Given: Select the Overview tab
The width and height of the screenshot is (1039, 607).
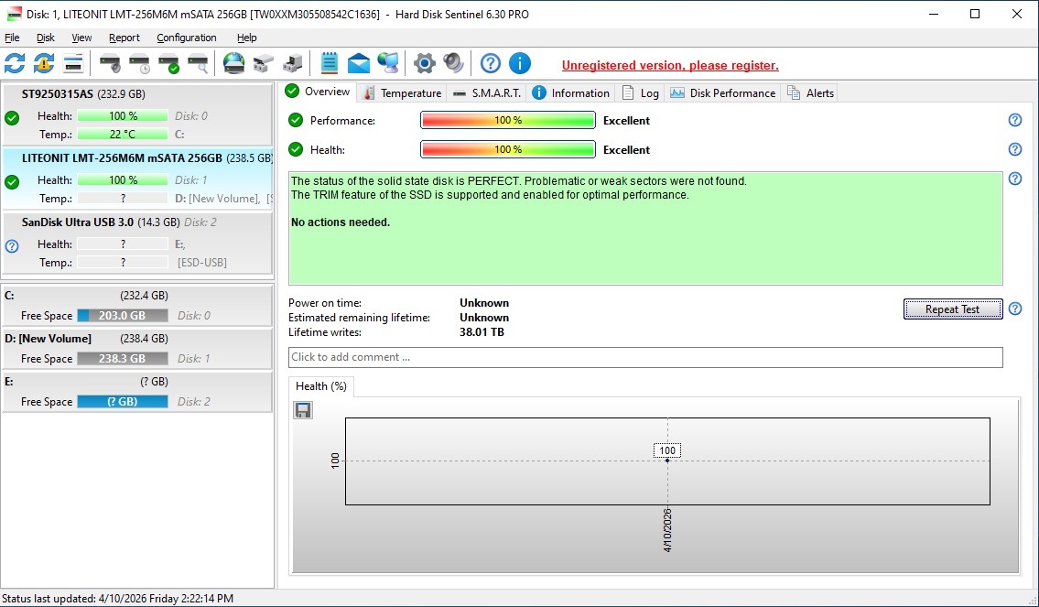Looking at the screenshot, I should pos(318,92).
